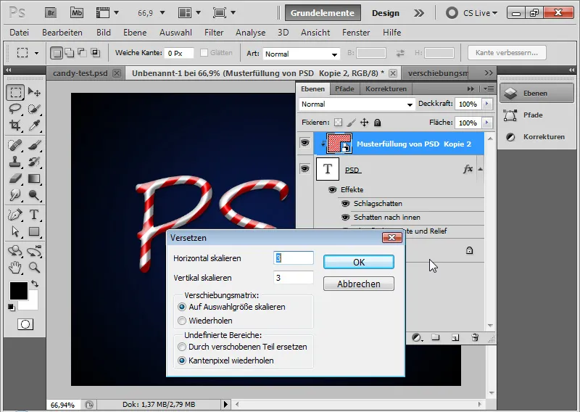Screen dimensions: 580x412
Task: Toggle visibility of Musterfüllung von PSD Kopie 2 layer
Action: tap(304, 142)
